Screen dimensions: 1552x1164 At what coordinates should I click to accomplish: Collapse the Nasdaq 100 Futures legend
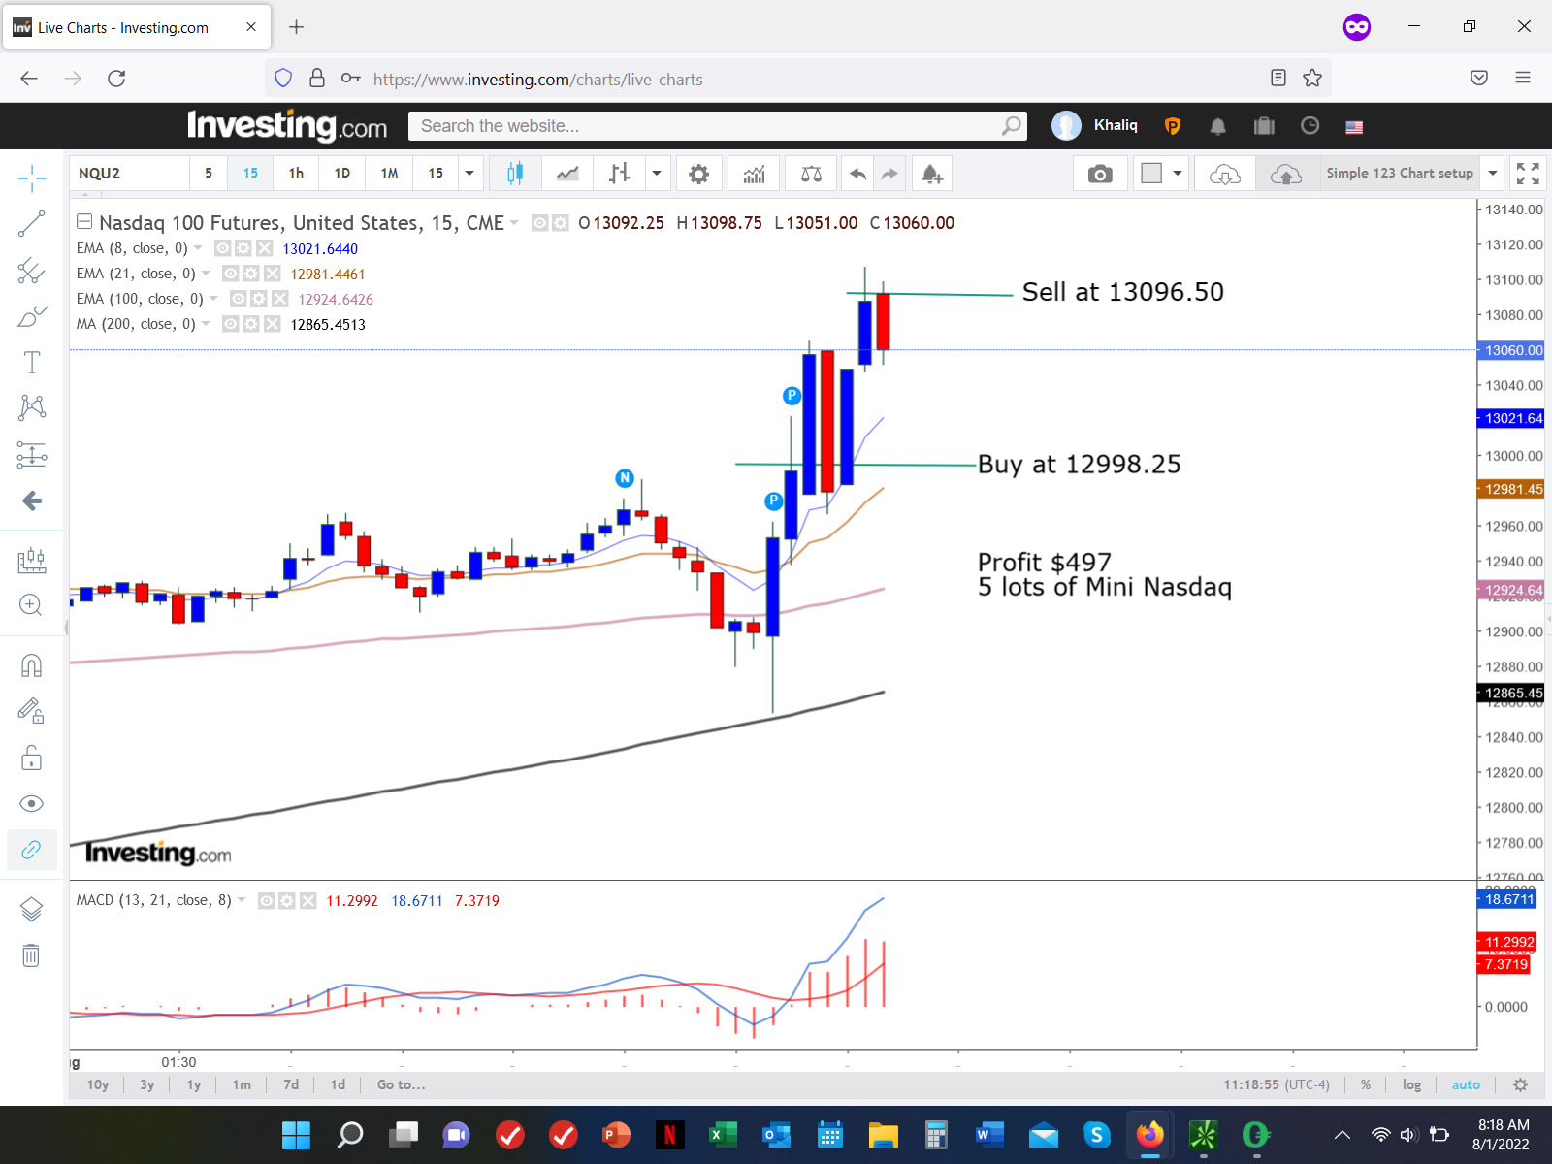tap(84, 222)
